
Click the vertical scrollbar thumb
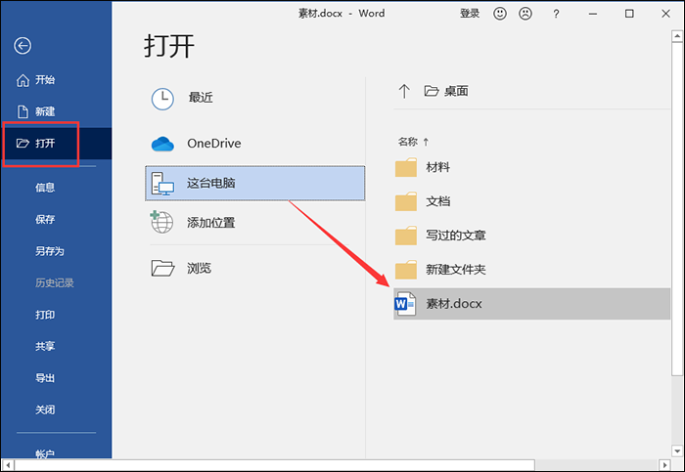(677, 208)
